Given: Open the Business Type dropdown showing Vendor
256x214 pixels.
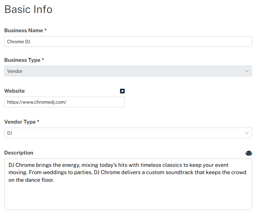Looking at the screenshot, I should [x=128, y=71].
